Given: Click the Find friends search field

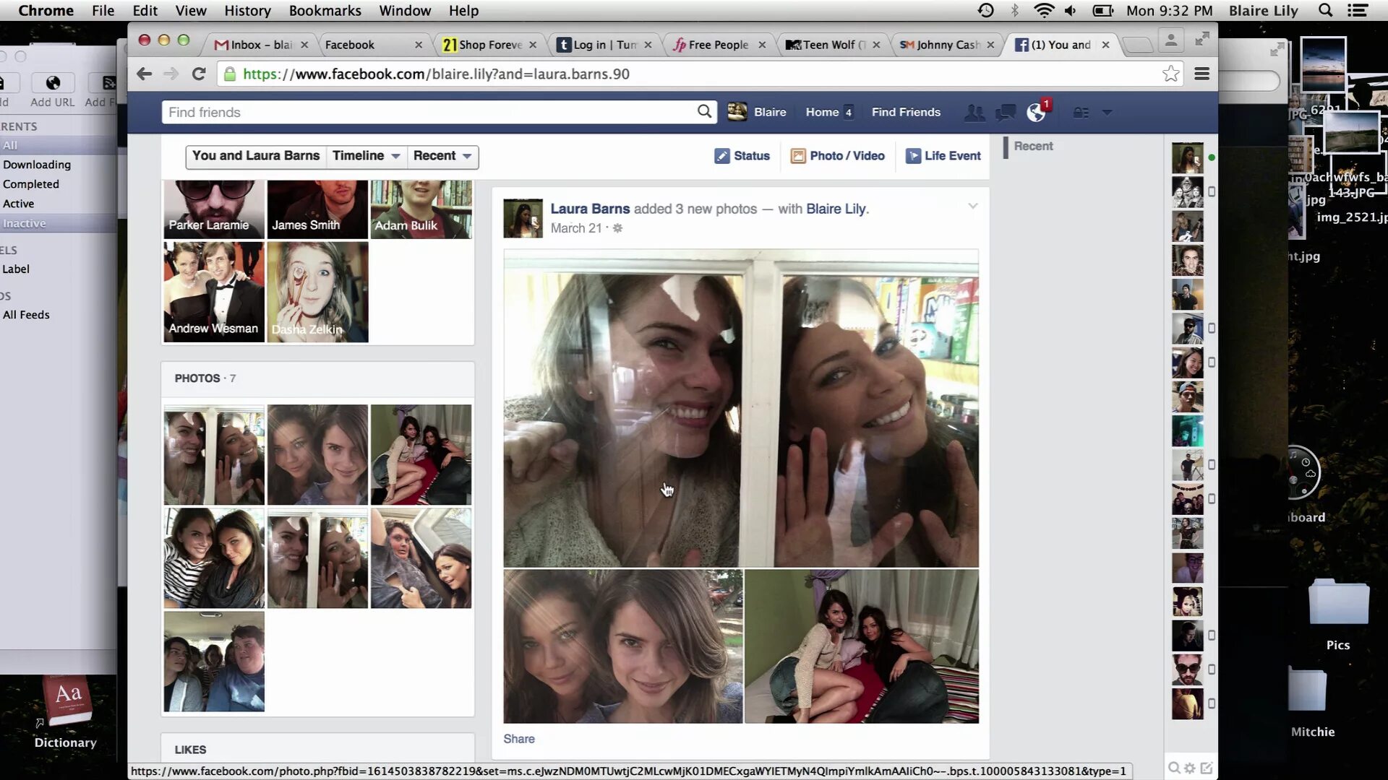Looking at the screenshot, I should pos(427,112).
